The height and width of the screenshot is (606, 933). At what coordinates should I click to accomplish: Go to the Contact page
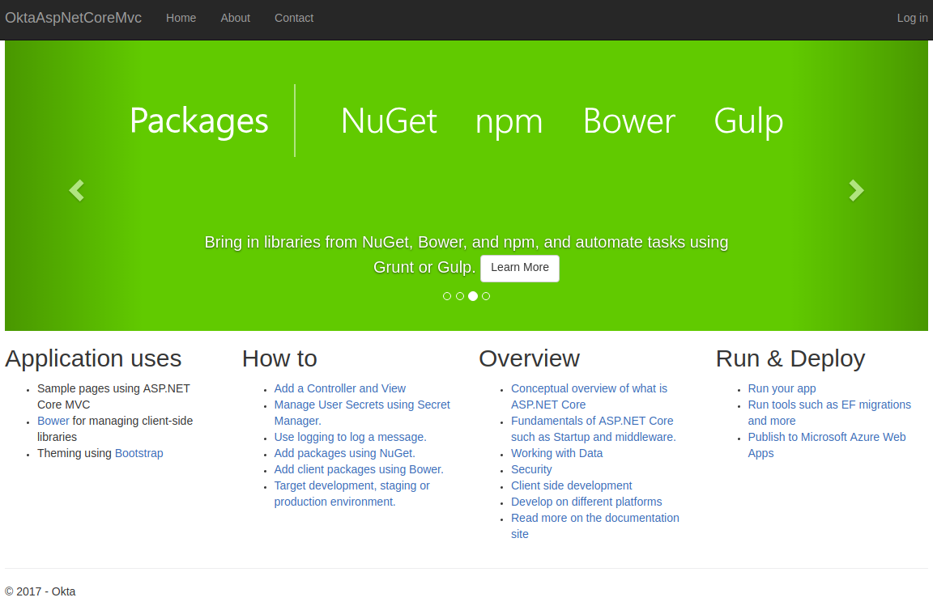pos(293,18)
